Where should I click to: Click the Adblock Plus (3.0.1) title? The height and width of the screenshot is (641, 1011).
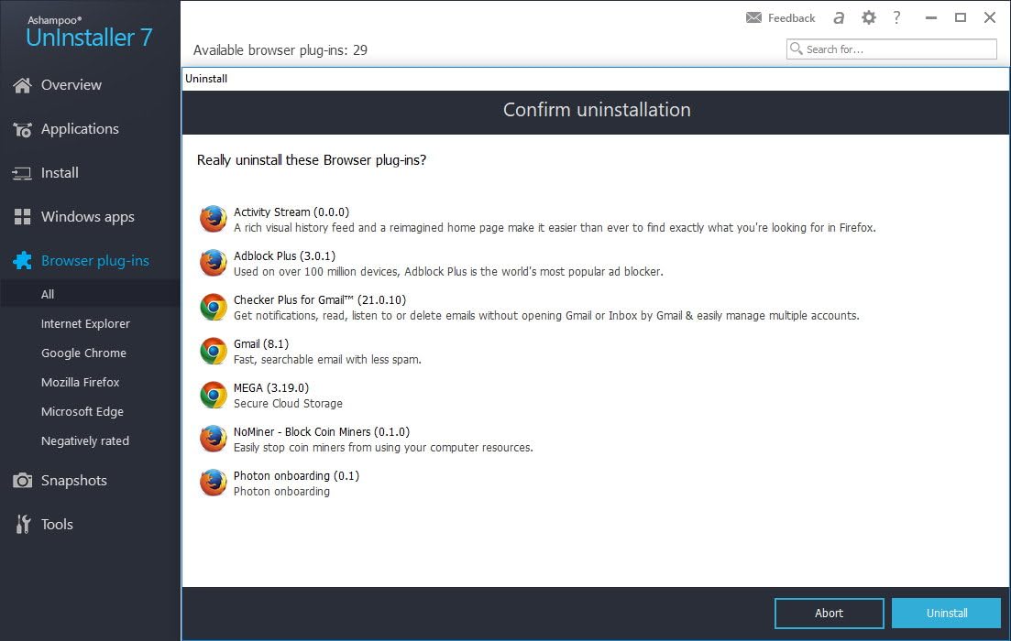tap(284, 255)
